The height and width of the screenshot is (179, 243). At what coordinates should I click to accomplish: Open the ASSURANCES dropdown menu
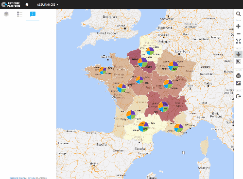(x=47, y=4)
